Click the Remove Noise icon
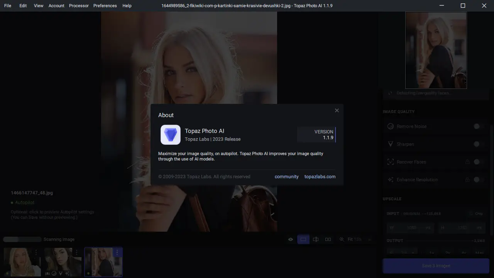 point(390,126)
